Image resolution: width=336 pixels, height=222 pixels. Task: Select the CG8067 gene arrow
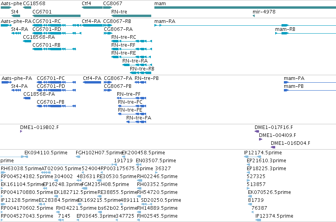(x=107, y=8)
